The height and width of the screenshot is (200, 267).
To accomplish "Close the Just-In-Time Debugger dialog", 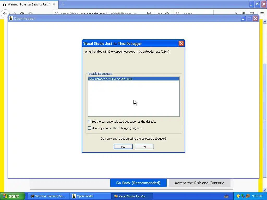I will [181, 43].
